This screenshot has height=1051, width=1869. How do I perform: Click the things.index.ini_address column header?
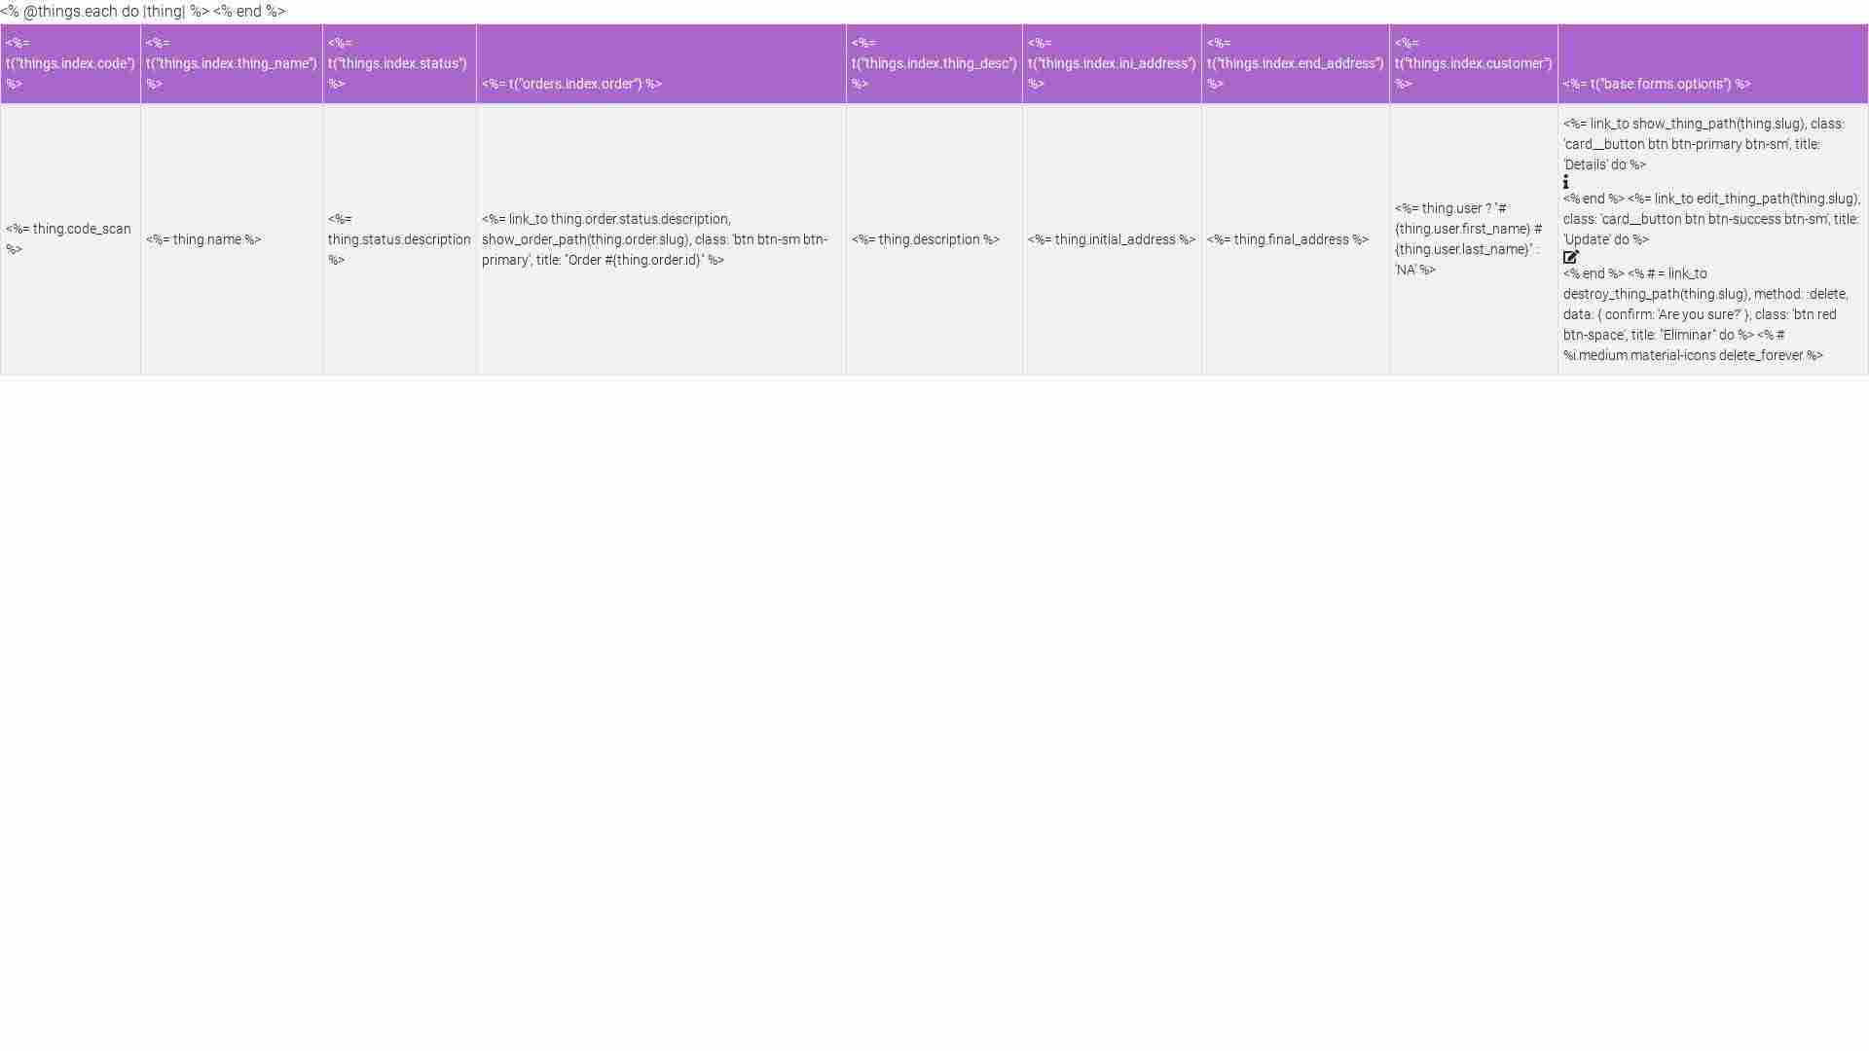click(x=1111, y=64)
